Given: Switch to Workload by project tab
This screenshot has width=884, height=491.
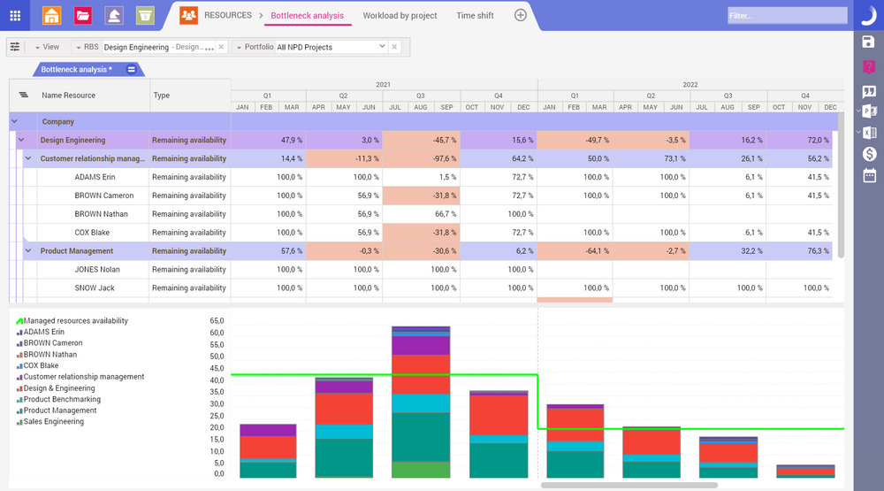Looking at the screenshot, I should point(400,16).
